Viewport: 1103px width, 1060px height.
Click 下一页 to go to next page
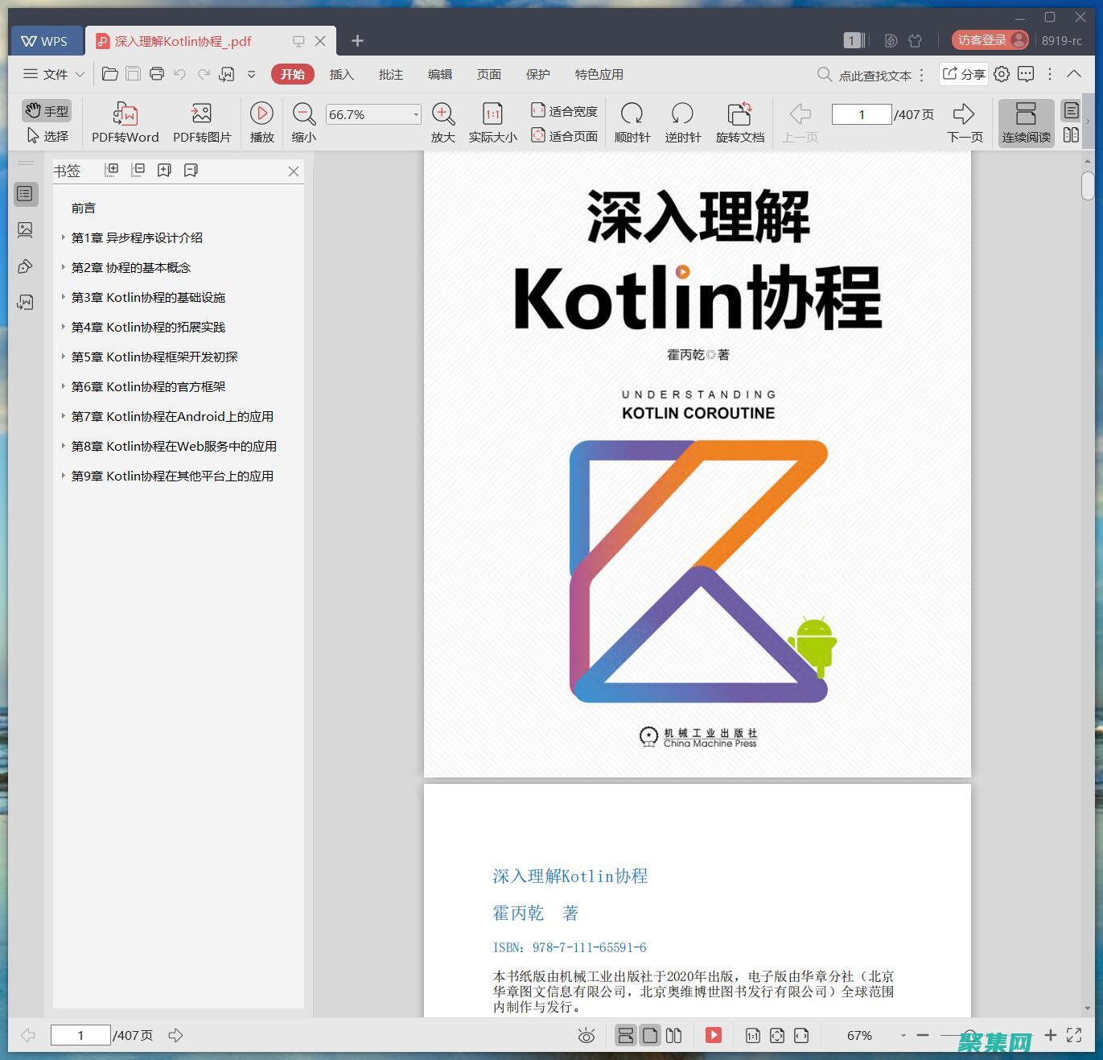964,121
